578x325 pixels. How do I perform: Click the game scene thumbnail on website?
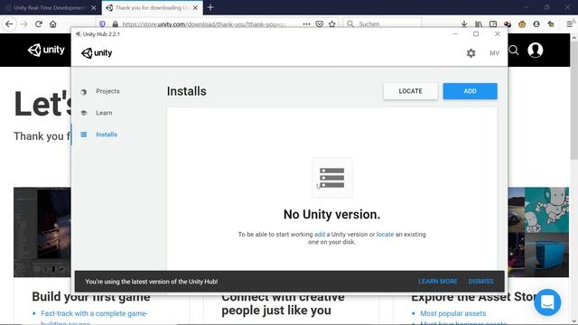pyautogui.click(x=42, y=232)
